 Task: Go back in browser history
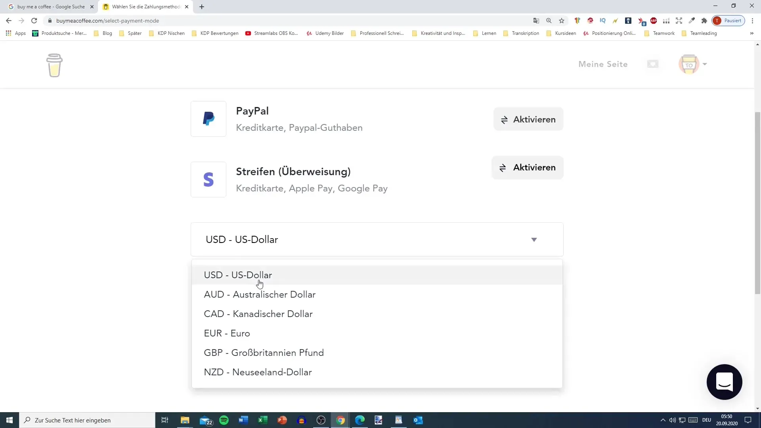click(9, 21)
